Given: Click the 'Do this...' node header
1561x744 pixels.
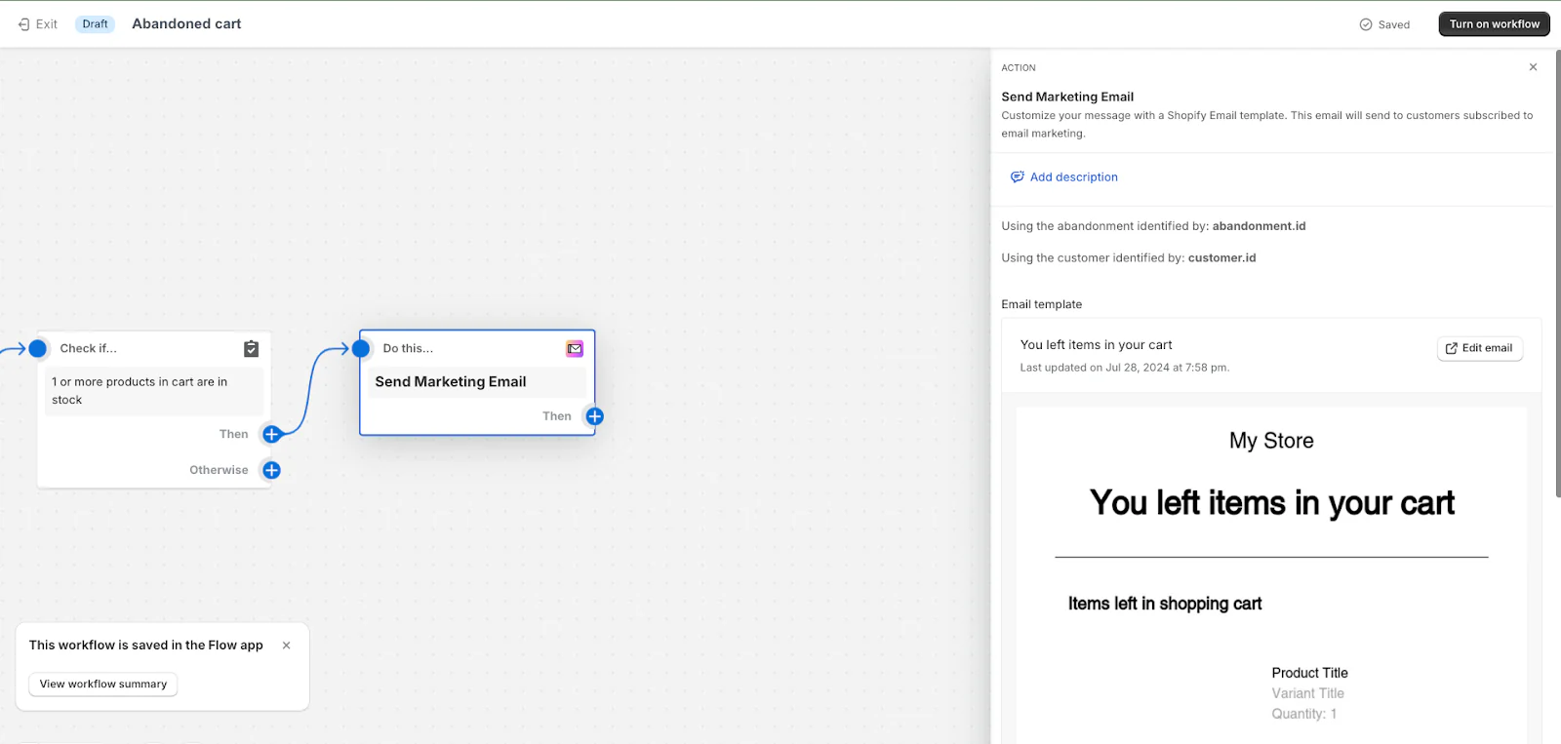Looking at the screenshot, I should click(408, 348).
